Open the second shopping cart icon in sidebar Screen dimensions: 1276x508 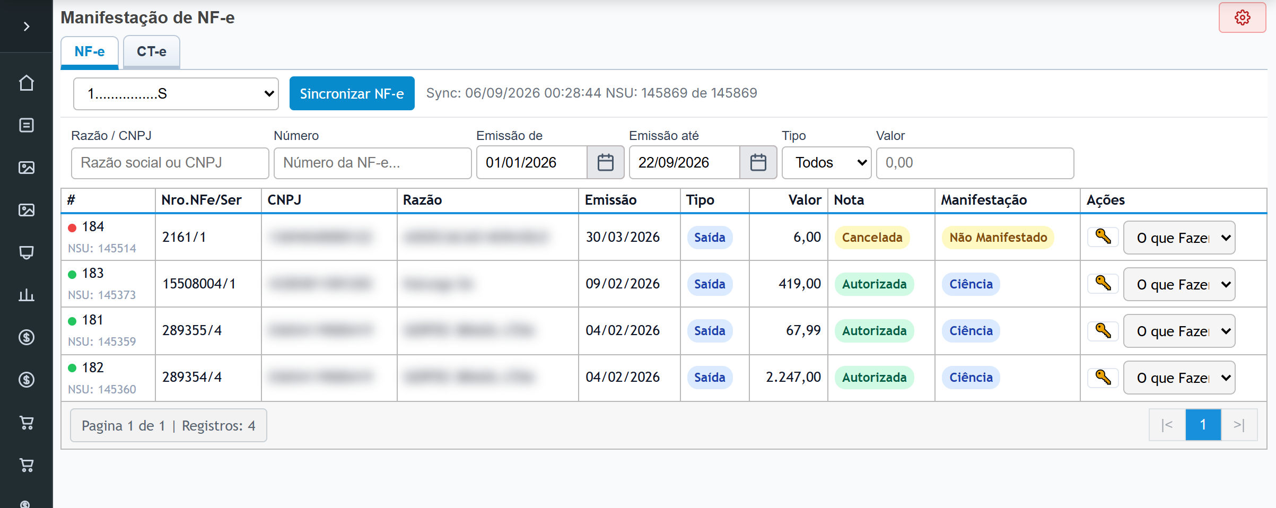point(27,465)
